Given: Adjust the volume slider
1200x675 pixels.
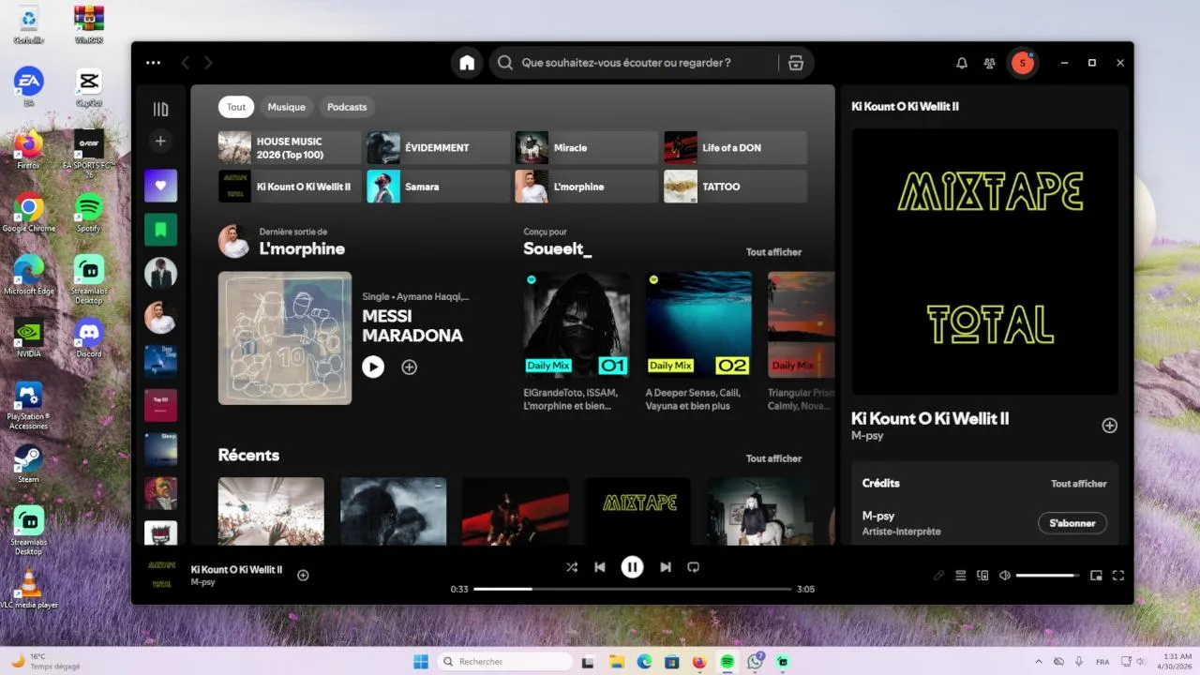Looking at the screenshot, I should pos(1047,576).
